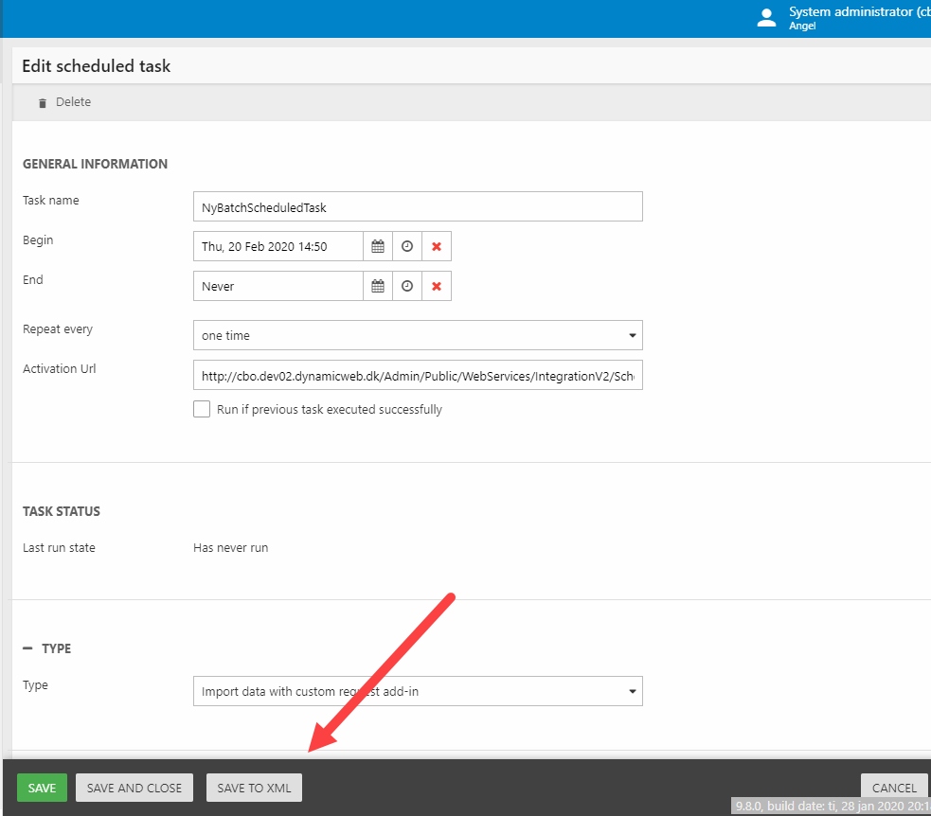The height and width of the screenshot is (816, 931).
Task: Open the Type dropdown list
Action: coord(417,691)
